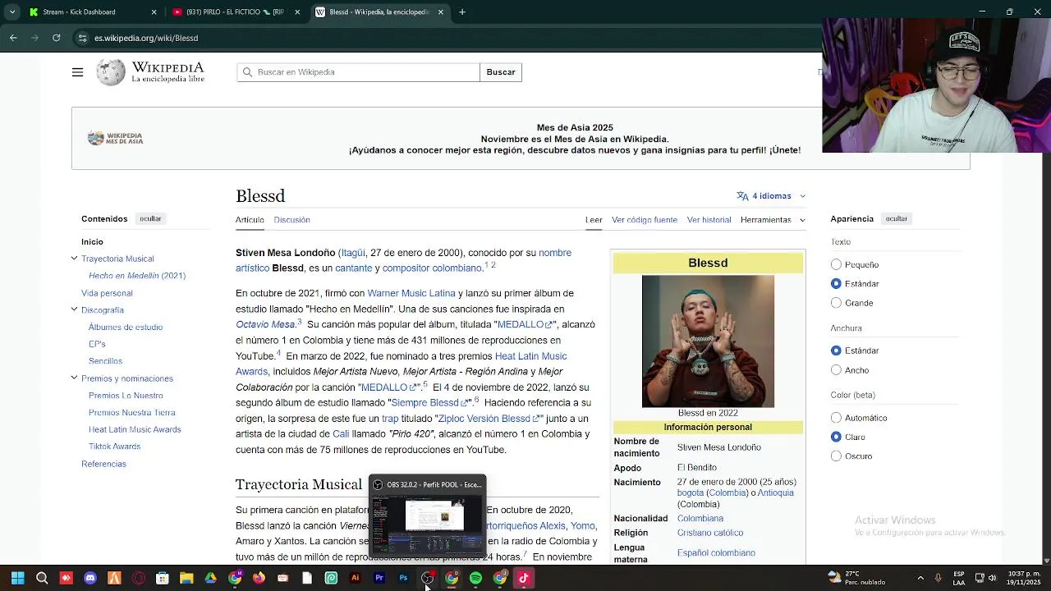Screen dimensions: 1051x591
Task: Open Adobe Photoshop from the taskbar
Action: 403,578
